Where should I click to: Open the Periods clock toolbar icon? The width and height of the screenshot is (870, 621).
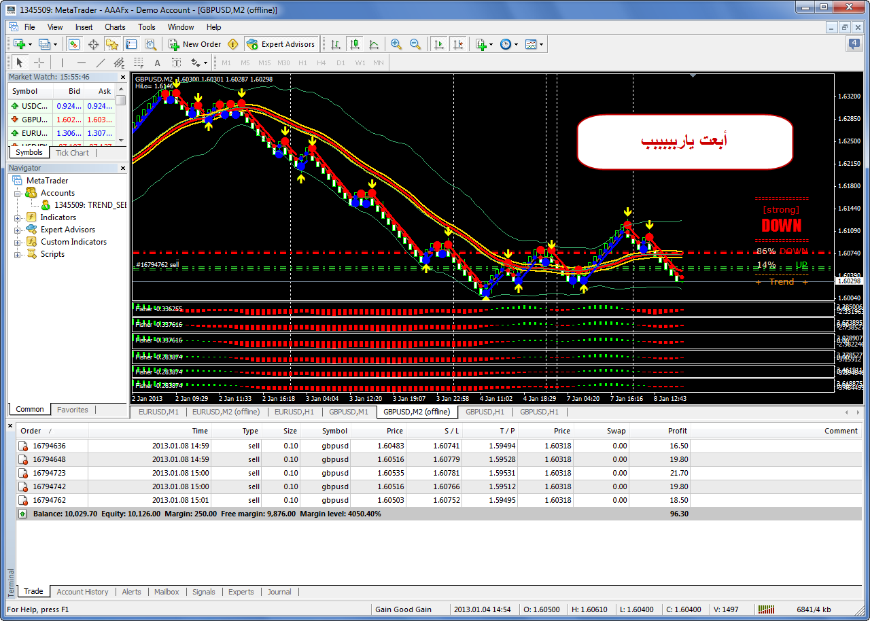click(506, 44)
